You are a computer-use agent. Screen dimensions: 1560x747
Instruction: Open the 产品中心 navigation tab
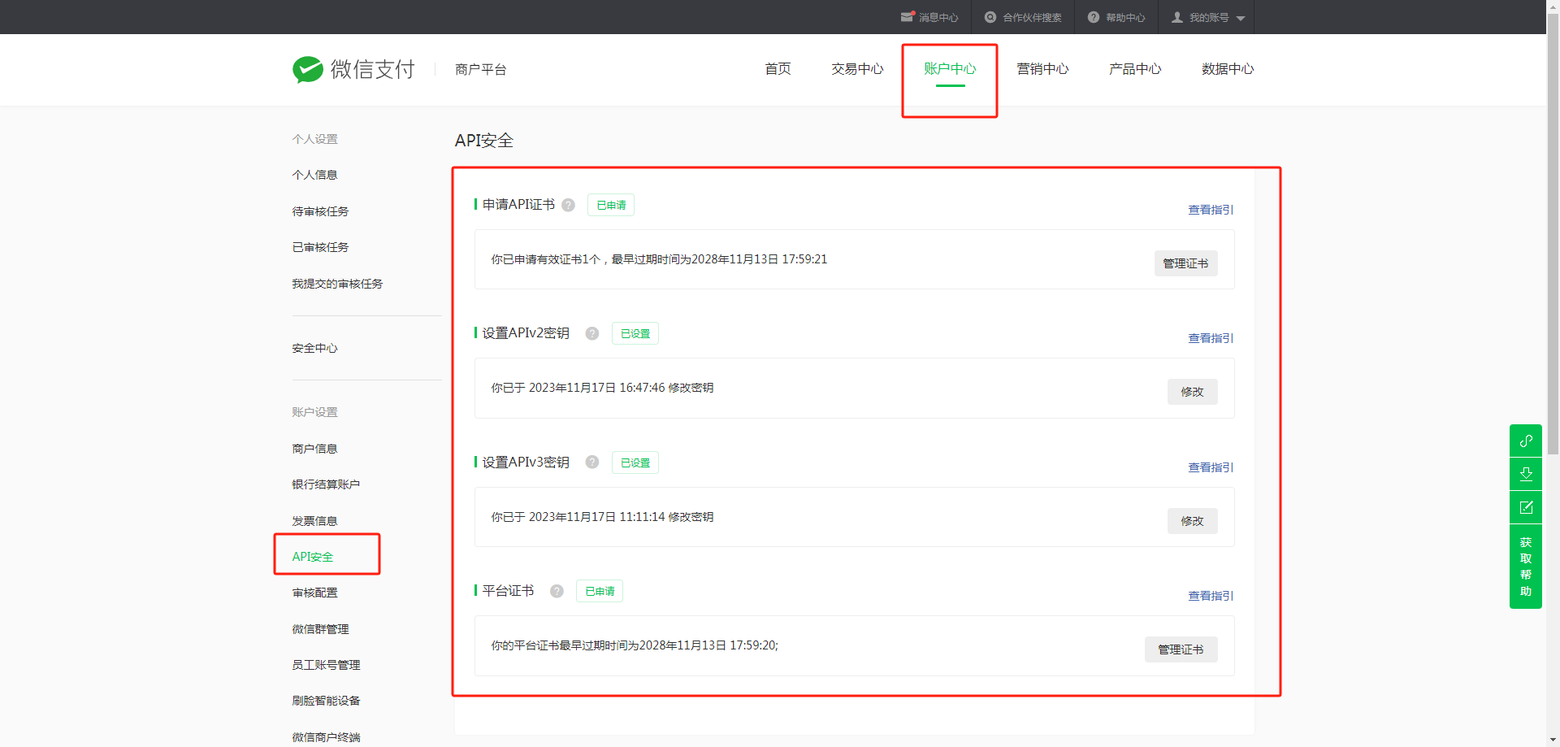[1134, 69]
